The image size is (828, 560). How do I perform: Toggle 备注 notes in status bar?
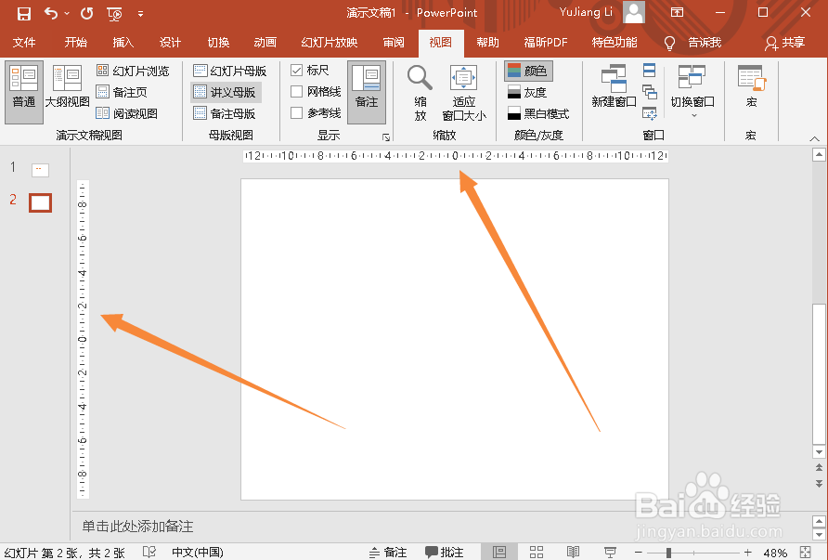pos(388,552)
